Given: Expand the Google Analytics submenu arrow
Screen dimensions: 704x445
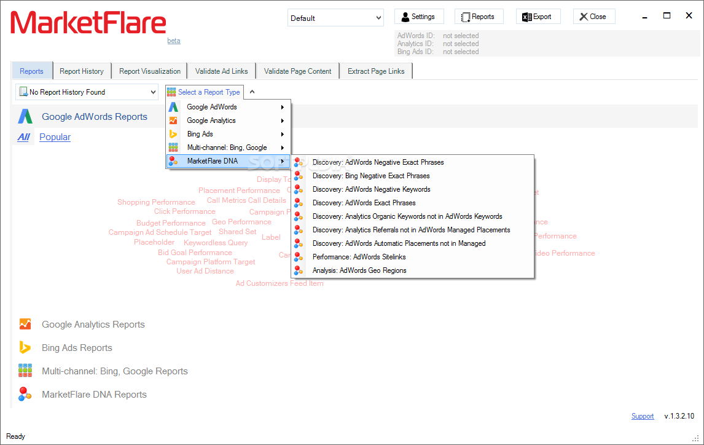Looking at the screenshot, I should pyautogui.click(x=283, y=120).
